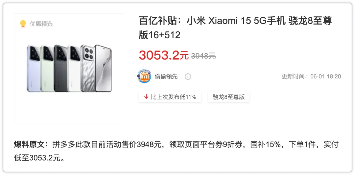
Task: Open the 百亿补贴 Xiaomi 15 title link
Action: 235,28
